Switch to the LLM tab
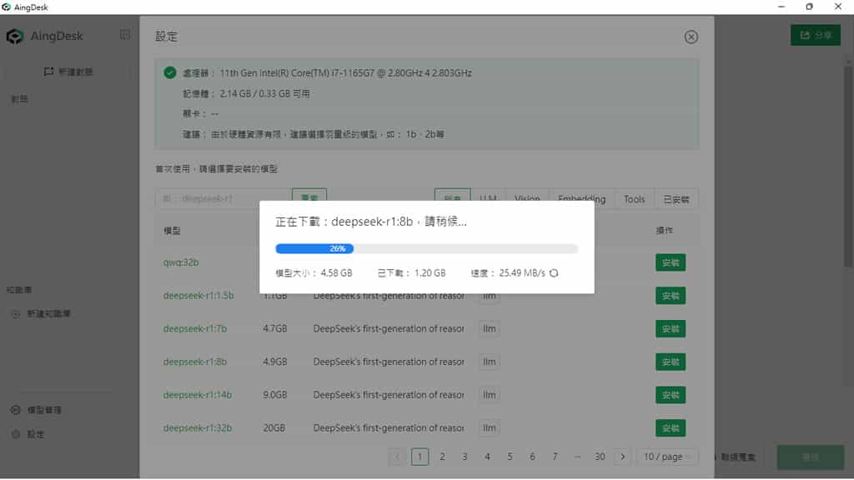This screenshot has width=854, height=480. click(488, 199)
